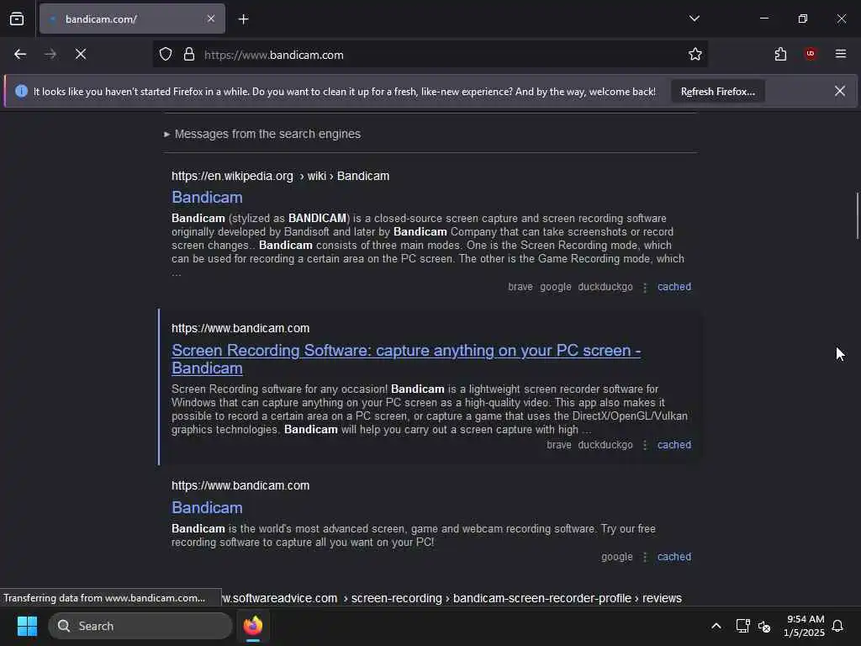Click https://en.wikipedia.org URL text
Image resolution: width=861 pixels, height=646 pixels.
point(232,176)
